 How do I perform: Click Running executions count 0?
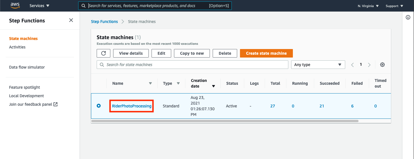pyautogui.click(x=293, y=106)
